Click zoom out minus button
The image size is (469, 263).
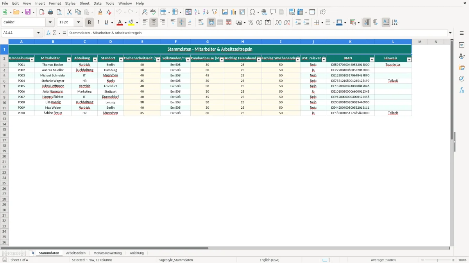tap(422, 260)
